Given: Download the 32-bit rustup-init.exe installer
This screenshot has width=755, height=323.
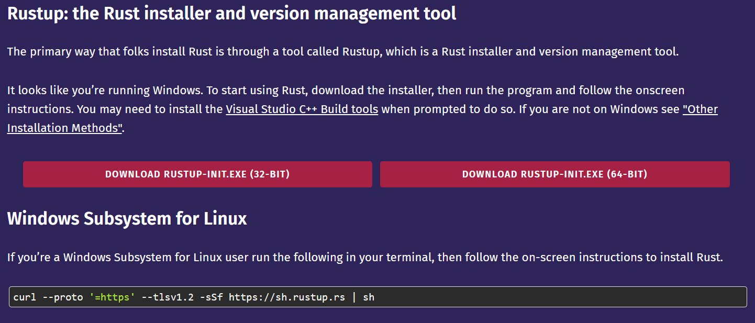Looking at the screenshot, I should (197, 174).
